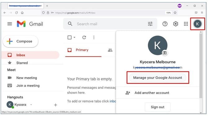The width and height of the screenshot is (208, 116).
Task: Click the scrollbar down arrow
Action: 201,113
